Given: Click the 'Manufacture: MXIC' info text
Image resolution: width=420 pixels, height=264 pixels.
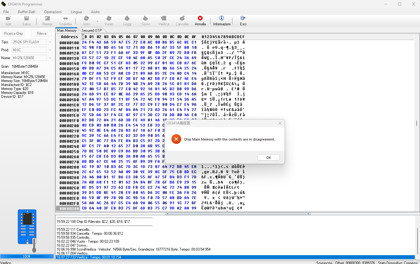Looking at the screenshot, I should 15,73.
